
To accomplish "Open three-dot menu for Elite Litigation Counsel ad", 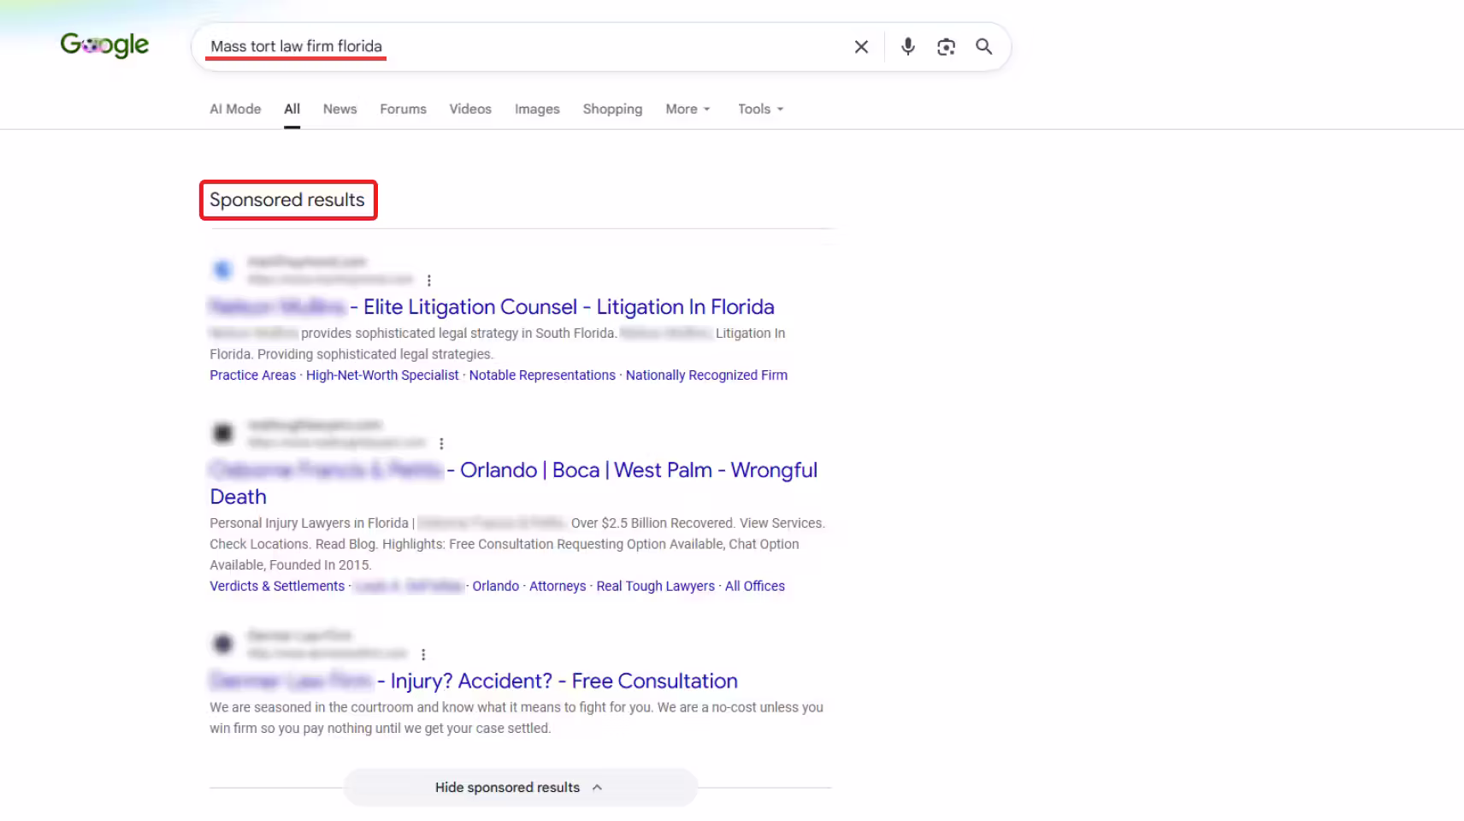I will pyautogui.click(x=429, y=281).
